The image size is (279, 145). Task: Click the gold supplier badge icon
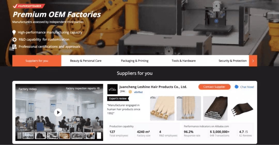130,92
